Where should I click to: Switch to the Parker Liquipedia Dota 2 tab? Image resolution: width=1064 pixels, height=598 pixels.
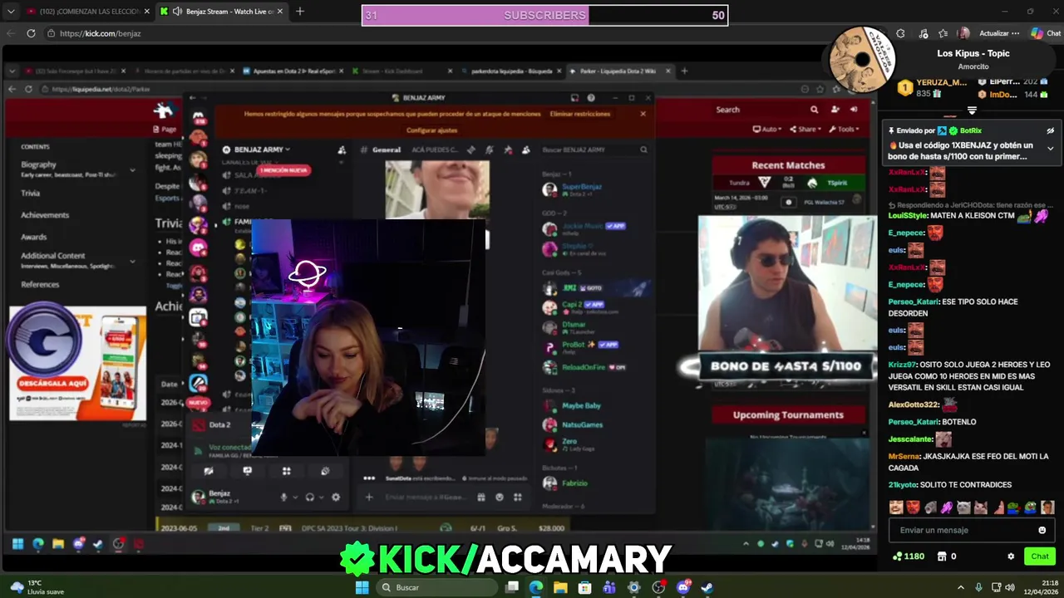619,71
